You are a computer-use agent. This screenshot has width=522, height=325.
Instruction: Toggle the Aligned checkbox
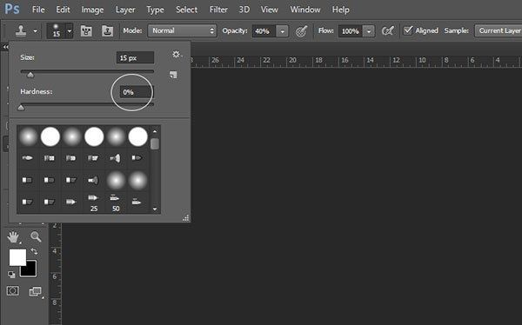(408, 30)
